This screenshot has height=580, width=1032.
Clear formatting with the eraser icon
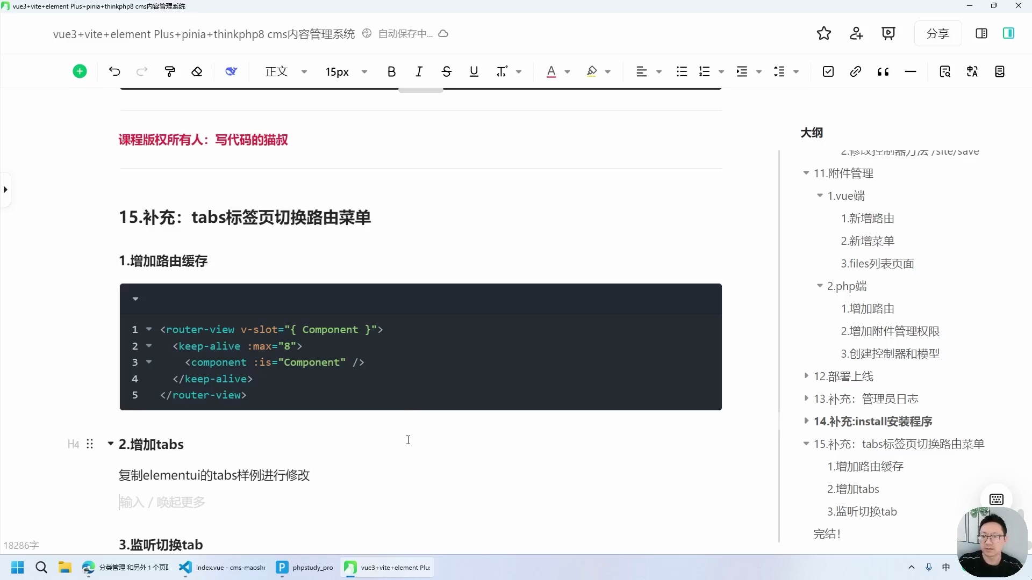pos(197,71)
